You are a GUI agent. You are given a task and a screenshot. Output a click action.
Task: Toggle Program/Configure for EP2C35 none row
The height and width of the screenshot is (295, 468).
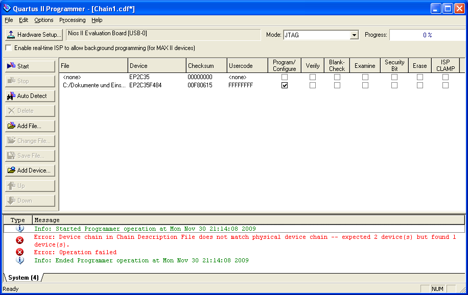pos(285,77)
